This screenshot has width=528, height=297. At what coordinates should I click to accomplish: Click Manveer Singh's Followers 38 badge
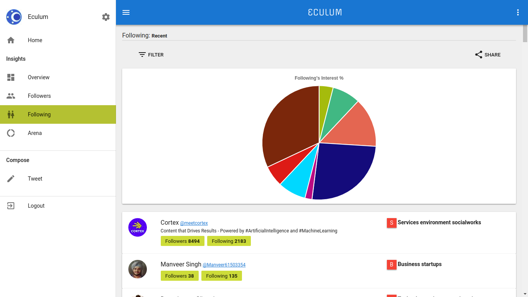(180, 276)
